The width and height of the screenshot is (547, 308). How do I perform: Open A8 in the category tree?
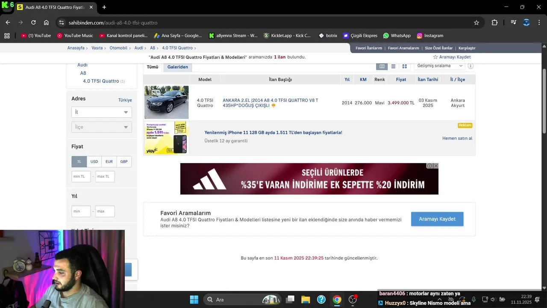point(83,73)
